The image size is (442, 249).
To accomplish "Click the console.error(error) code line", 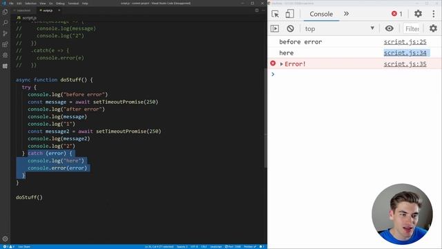I will click(x=57, y=168).
